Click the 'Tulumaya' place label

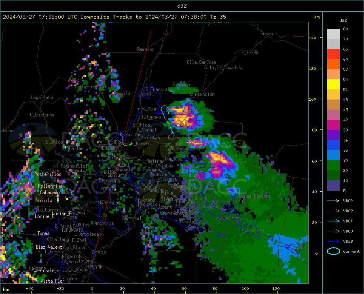(151, 117)
